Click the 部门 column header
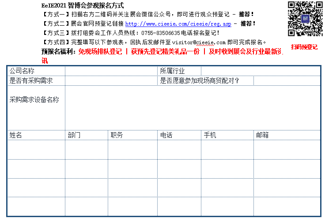The height and width of the screenshot is (218, 325). pyautogui.click(x=74, y=135)
